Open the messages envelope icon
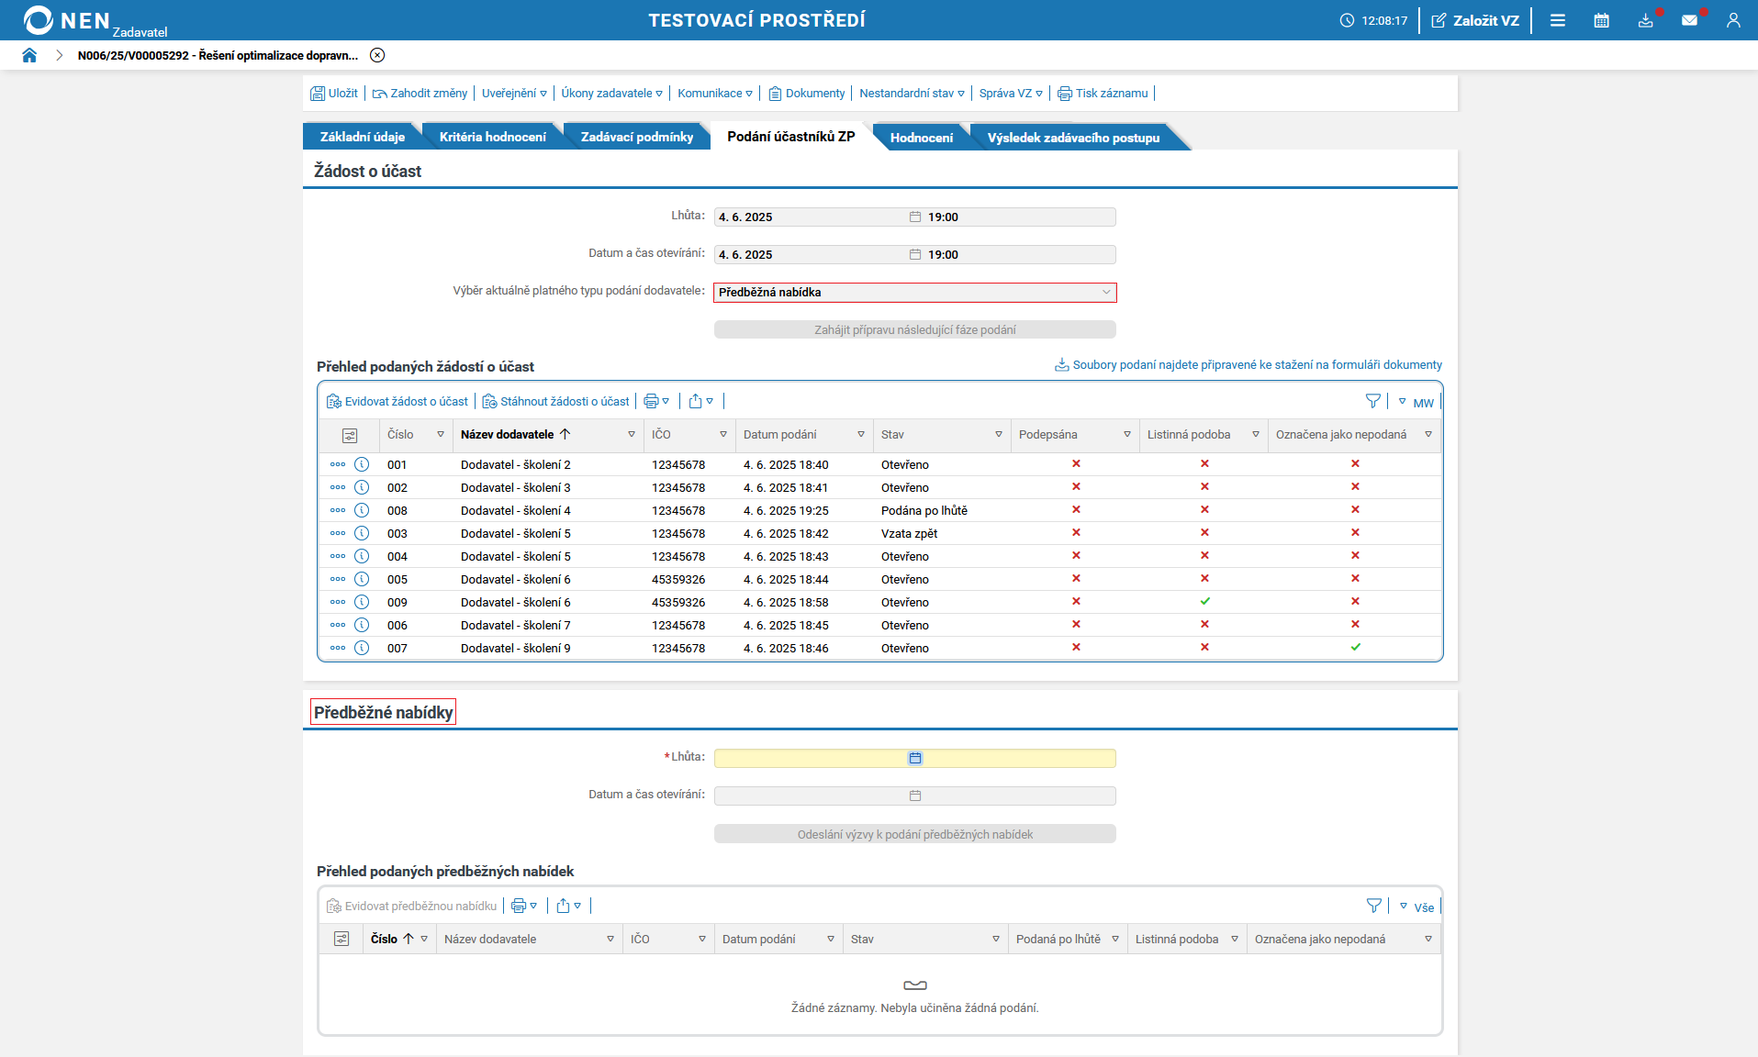Image resolution: width=1758 pixels, height=1057 pixels. click(x=1689, y=20)
